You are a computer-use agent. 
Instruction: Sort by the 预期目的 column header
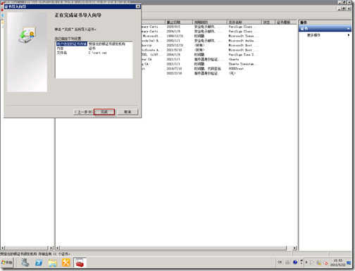[210, 22]
